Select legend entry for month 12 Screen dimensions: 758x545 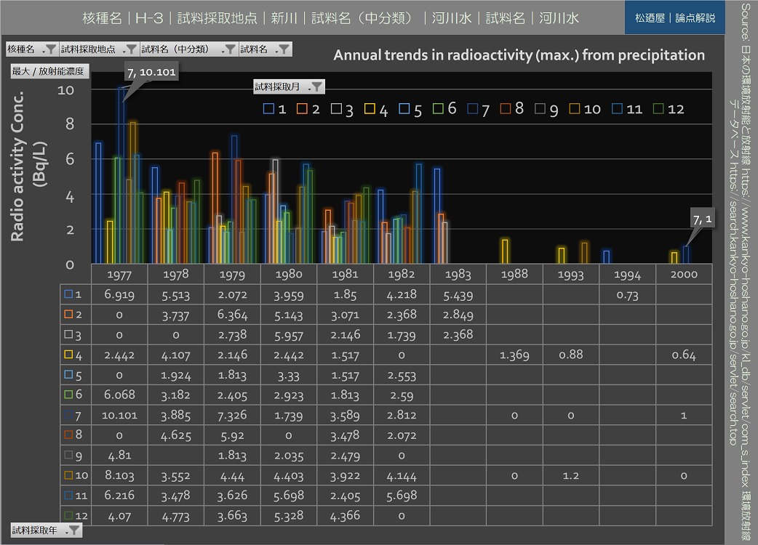pyautogui.click(x=669, y=109)
